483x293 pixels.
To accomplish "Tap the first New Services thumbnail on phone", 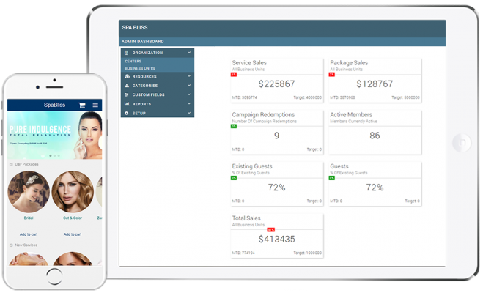I will tap(29, 259).
